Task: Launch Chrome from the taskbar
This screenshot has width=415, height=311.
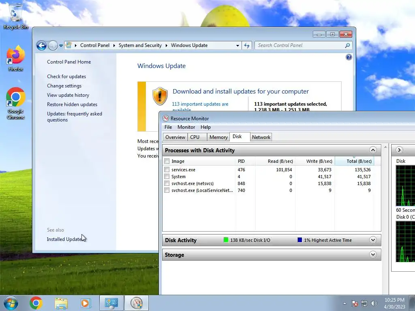Action: point(36,303)
